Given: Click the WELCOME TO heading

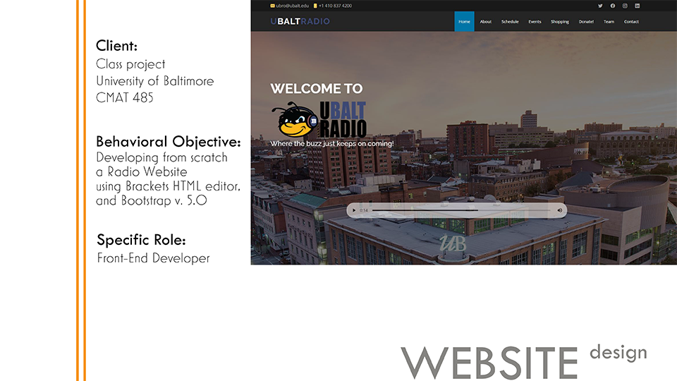Looking at the screenshot, I should [317, 89].
